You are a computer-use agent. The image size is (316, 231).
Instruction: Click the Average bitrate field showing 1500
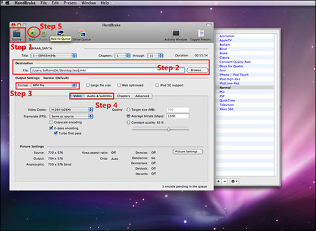tap(178, 116)
